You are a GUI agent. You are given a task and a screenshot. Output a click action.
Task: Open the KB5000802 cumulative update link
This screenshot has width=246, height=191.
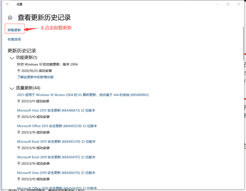(x=83, y=95)
